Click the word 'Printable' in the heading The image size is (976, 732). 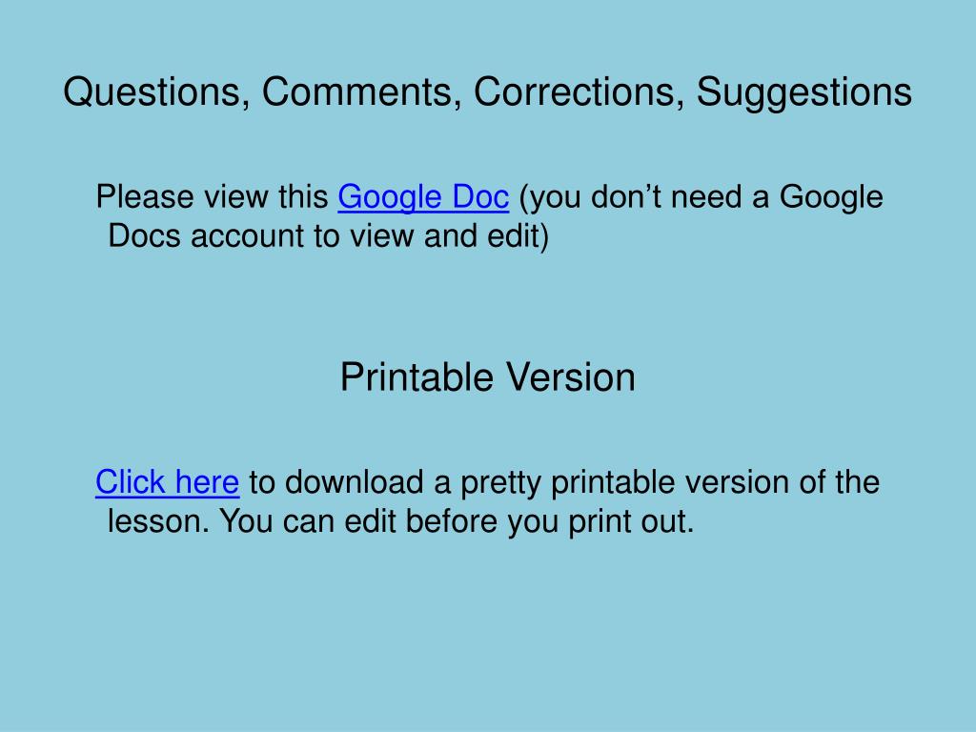[417, 377]
